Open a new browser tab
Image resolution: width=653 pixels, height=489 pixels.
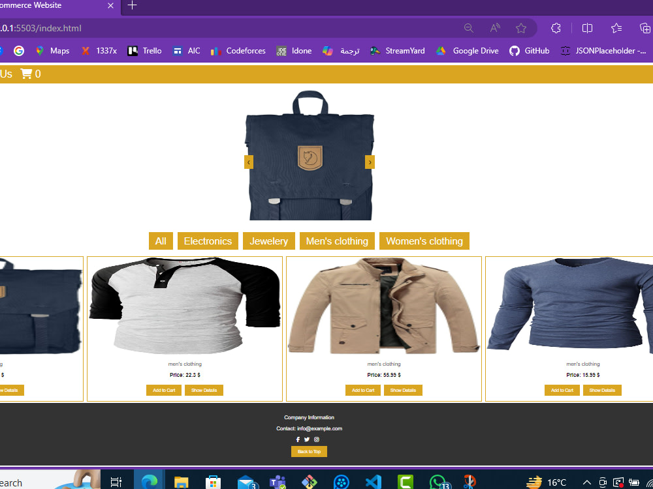pos(132,5)
